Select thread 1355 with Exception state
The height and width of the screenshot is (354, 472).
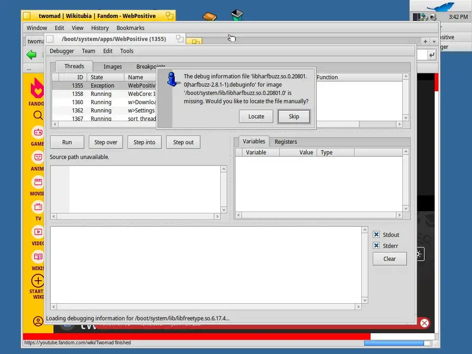[x=104, y=85]
